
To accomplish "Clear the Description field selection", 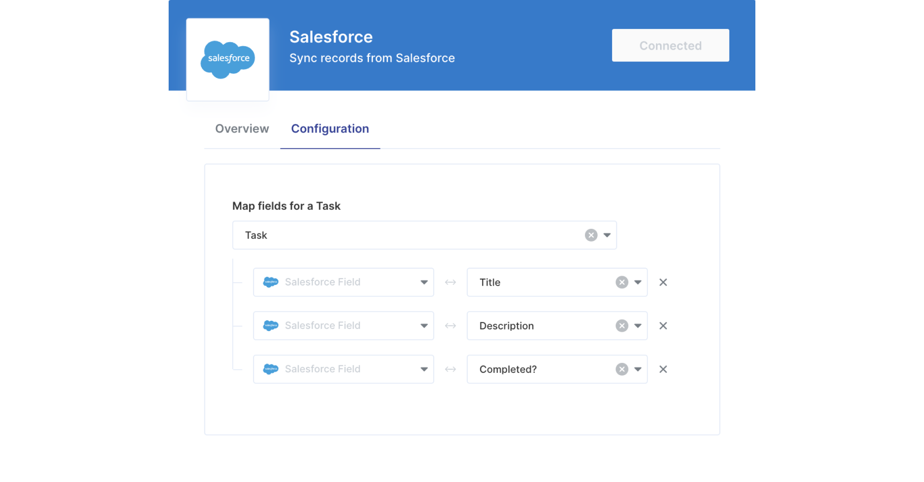I will 621,326.
